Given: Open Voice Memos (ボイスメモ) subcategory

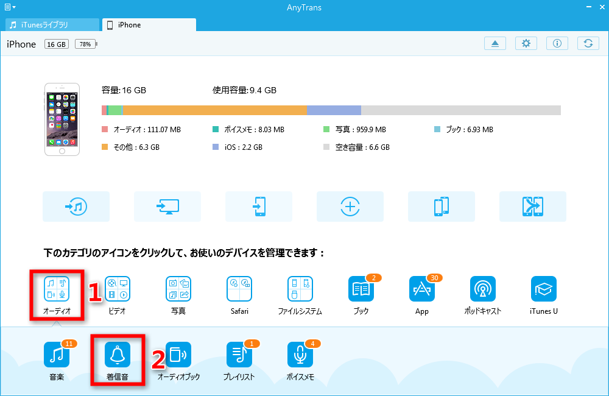Looking at the screenshot, I should pos(300,355).
